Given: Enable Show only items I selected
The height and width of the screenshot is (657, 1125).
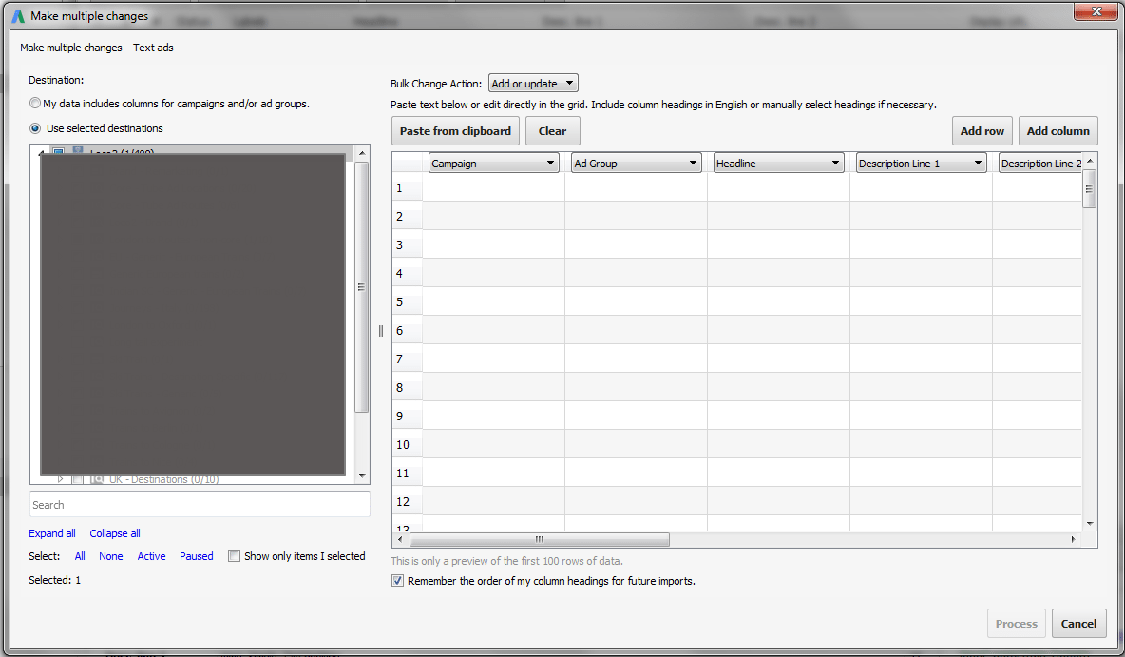Looking at the screenshot, I should tap(234, 556).
